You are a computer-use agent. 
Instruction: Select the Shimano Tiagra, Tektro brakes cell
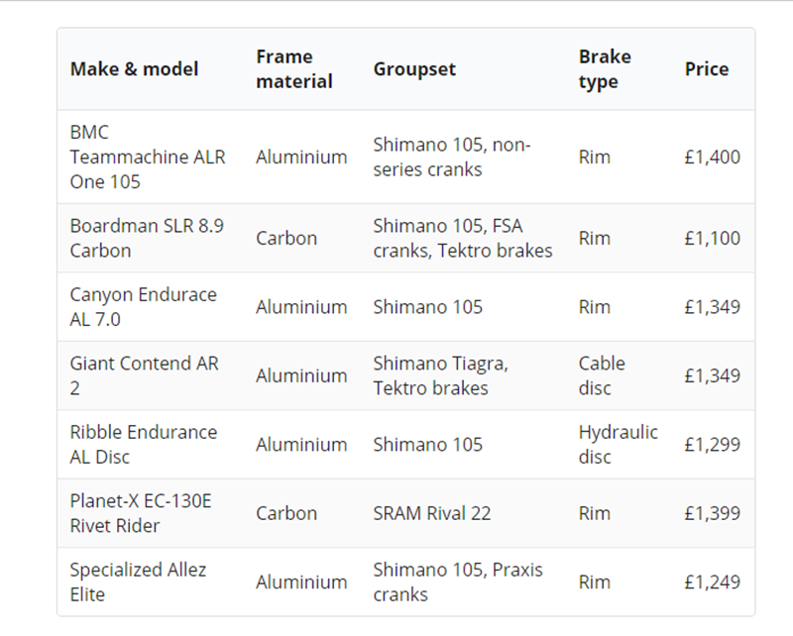440,375
